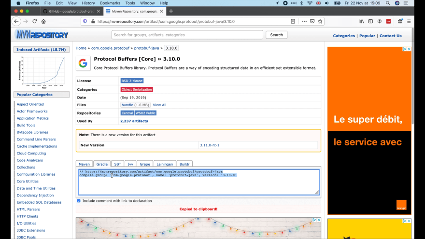Uncheck Include comment with link to declaration

(x=79, y=201)
